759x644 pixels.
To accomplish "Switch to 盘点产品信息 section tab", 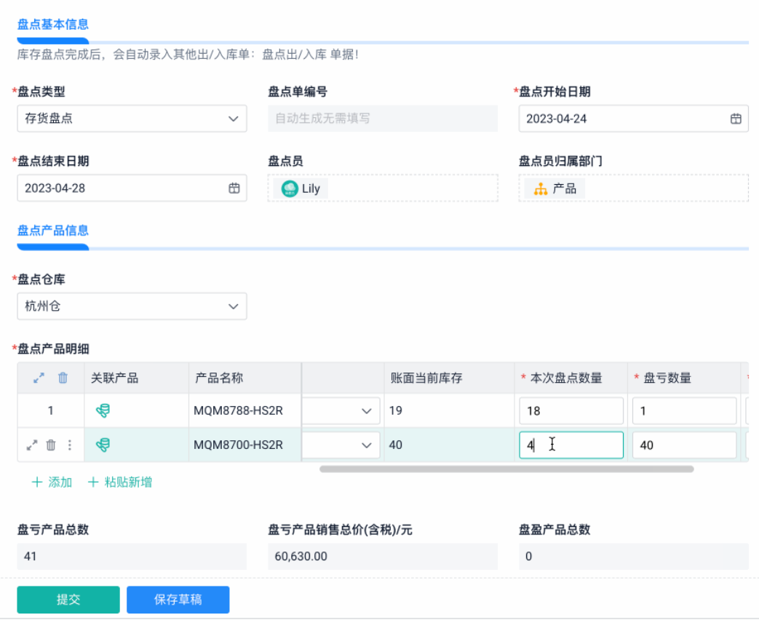I will [x=53, y=231].
